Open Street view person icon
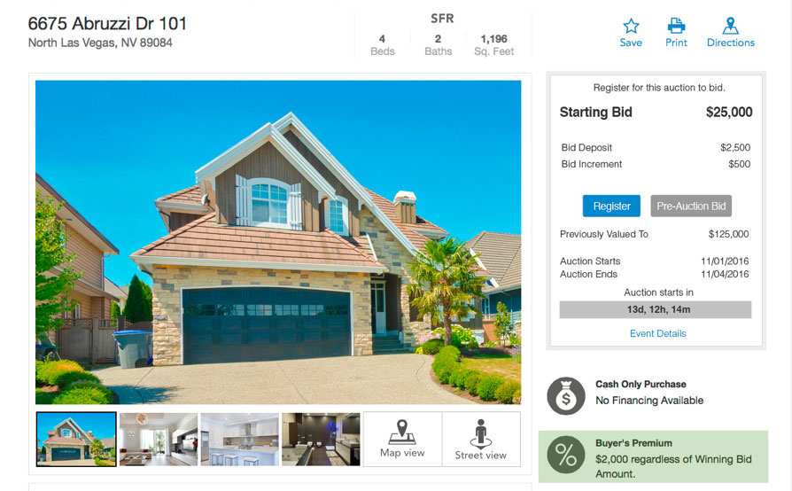The image size is (792, 491). click(480, 434)
